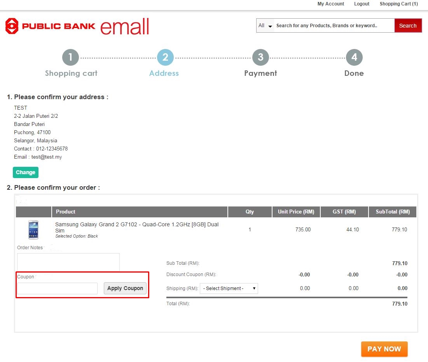
Task: Click the Done step label
Action: 354,73
